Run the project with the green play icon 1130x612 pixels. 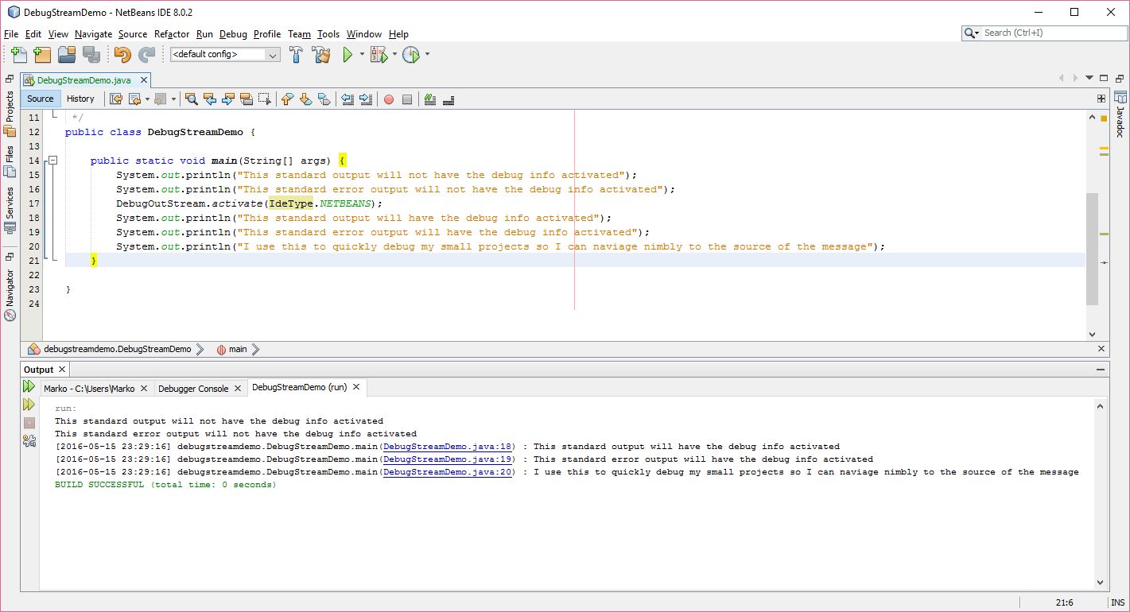pyautogui.click(x=348, y=54)
